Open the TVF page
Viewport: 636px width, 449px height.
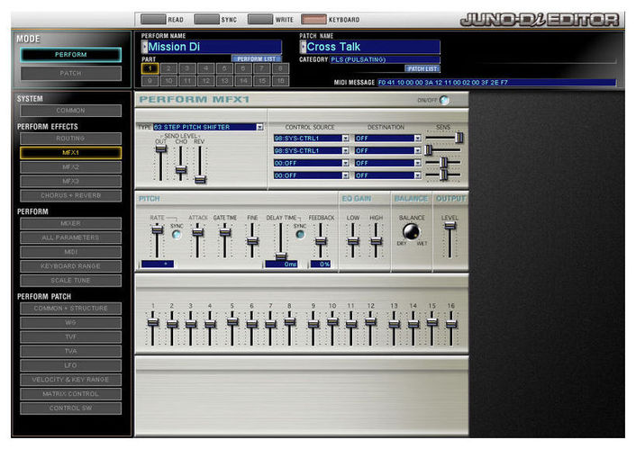coord(70,337)
